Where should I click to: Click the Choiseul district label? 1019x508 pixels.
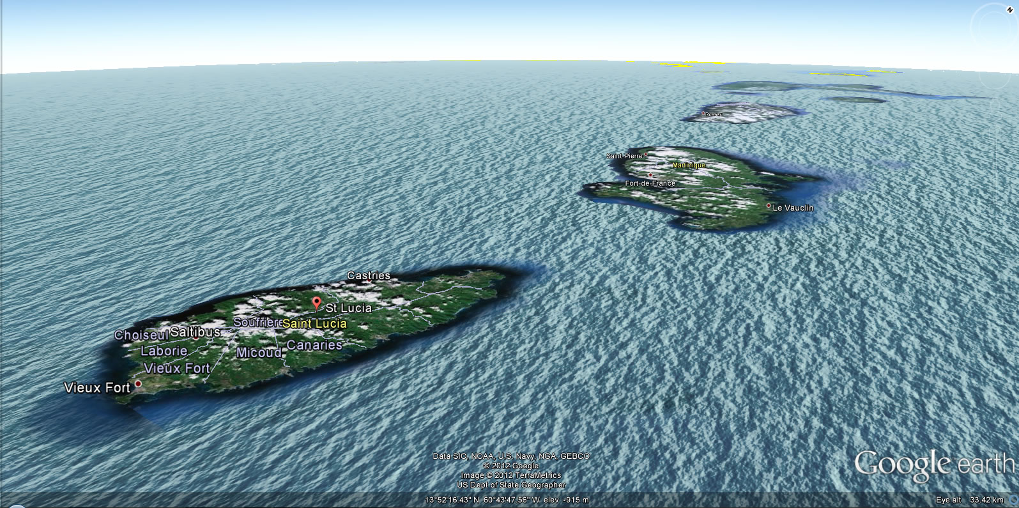click(x=141, y=335)
